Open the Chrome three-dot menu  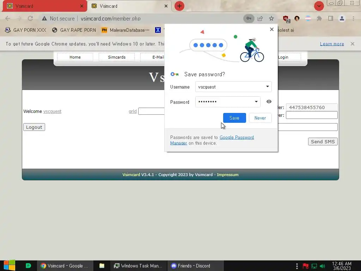tap(353, 18)
